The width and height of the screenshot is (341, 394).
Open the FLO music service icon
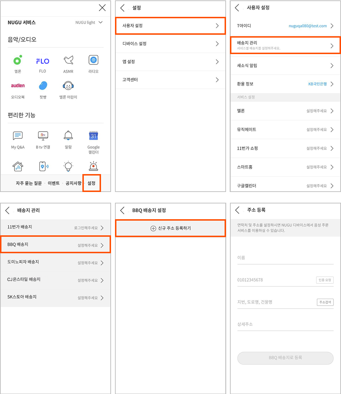pyautogui.click(x=43, y=61)
